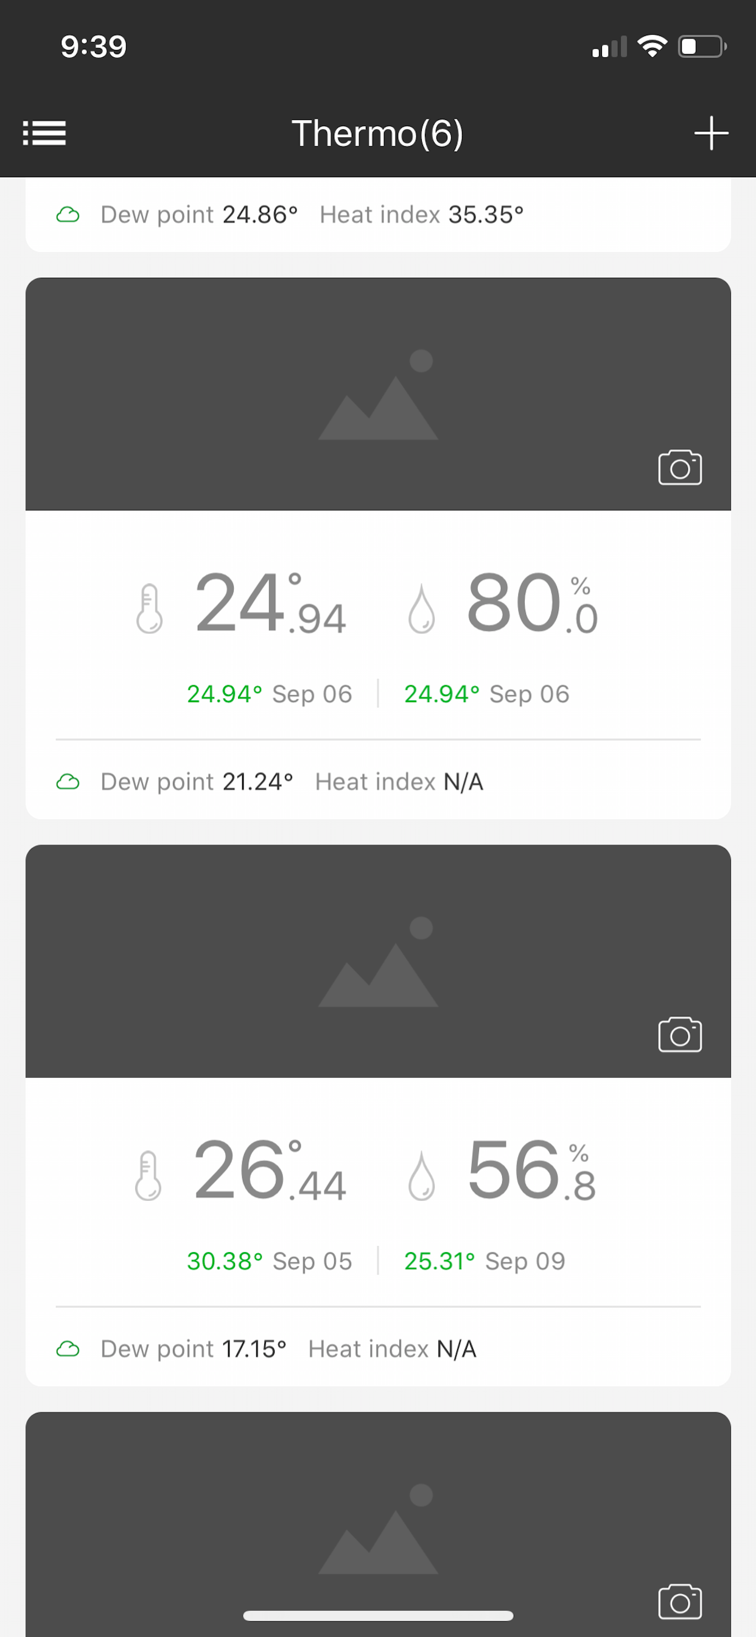Tap Heat index 35.35° reading

click(x=422, y=214)
